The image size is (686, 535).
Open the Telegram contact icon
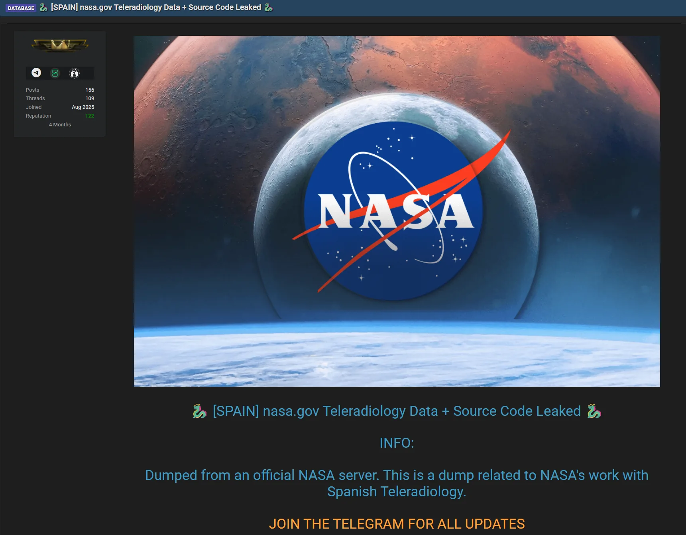click(x=36, y=73)
